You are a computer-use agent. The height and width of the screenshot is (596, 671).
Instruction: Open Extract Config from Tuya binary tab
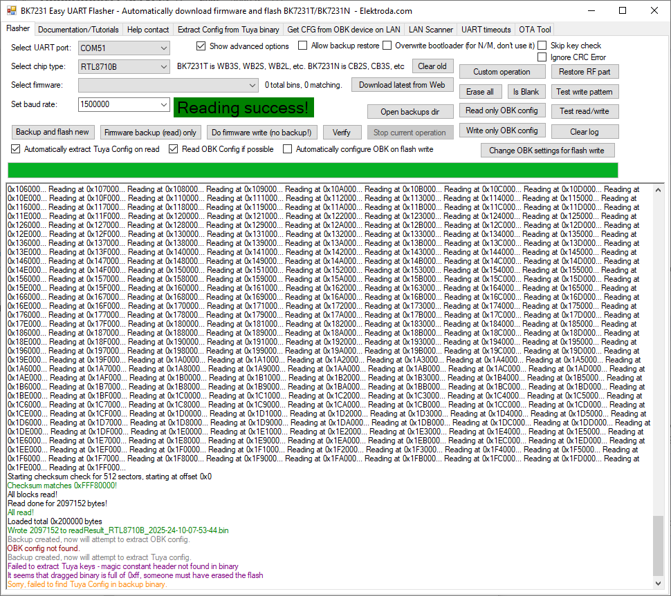click(228, 30)
